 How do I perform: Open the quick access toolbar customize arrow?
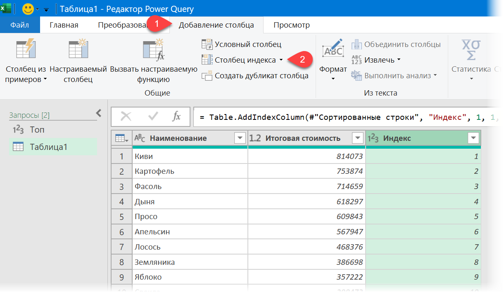pos(46,9)
